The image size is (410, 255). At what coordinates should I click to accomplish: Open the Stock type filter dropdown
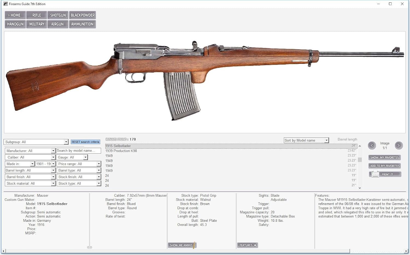(x=79, y=184)
